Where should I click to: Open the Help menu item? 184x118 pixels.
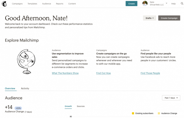point(173,4)
